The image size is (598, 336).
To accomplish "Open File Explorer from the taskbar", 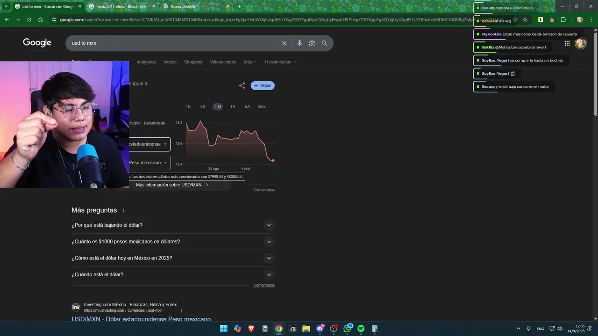I will (x=306, y=329).
